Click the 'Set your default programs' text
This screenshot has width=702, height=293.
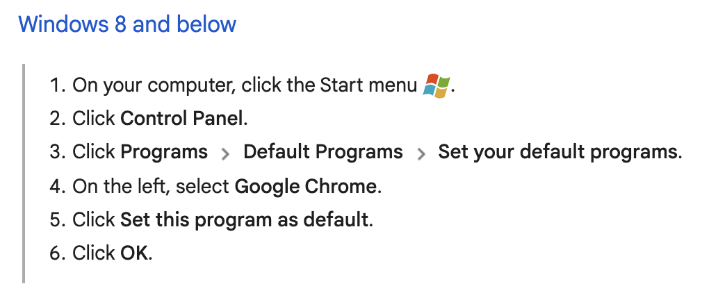[x=558, y=152]
